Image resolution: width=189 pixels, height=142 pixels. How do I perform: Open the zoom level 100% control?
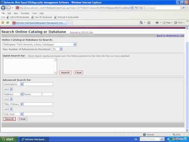(x=179, y=135)
